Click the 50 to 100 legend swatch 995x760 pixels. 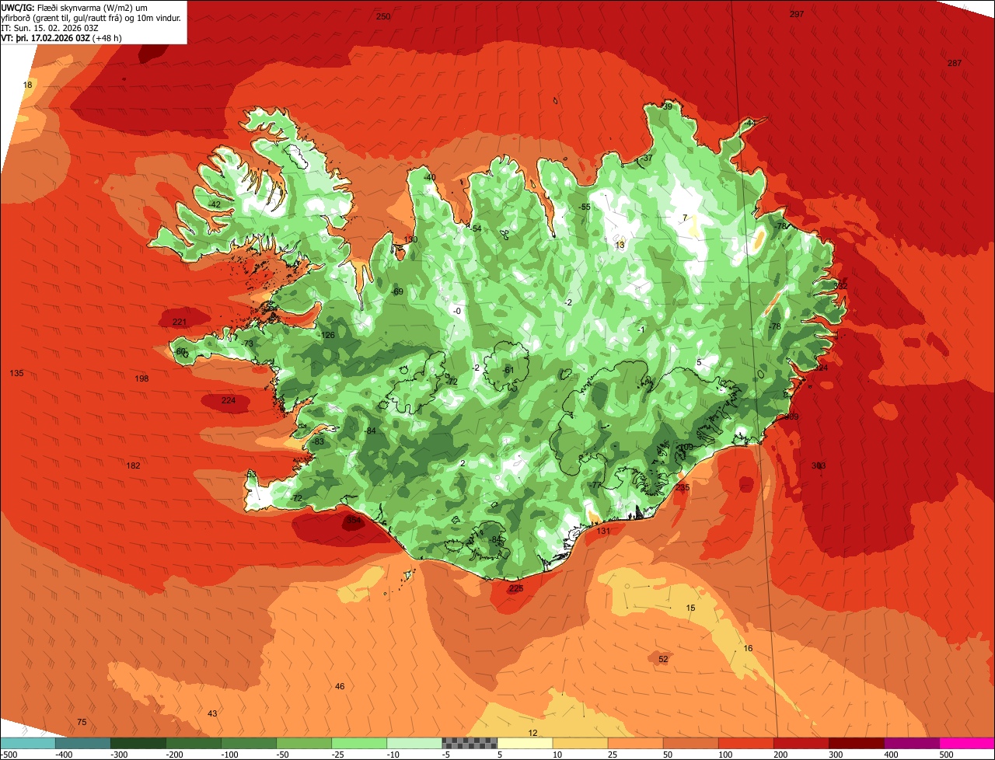click(690, 743)
